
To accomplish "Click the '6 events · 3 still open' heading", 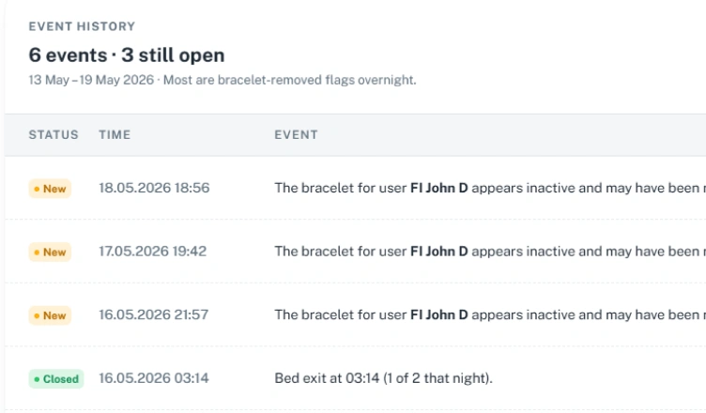I will click(127, 55).
